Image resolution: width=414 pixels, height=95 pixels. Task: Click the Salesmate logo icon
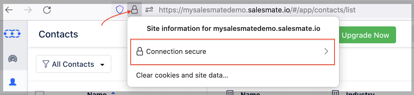coord(12,34)
